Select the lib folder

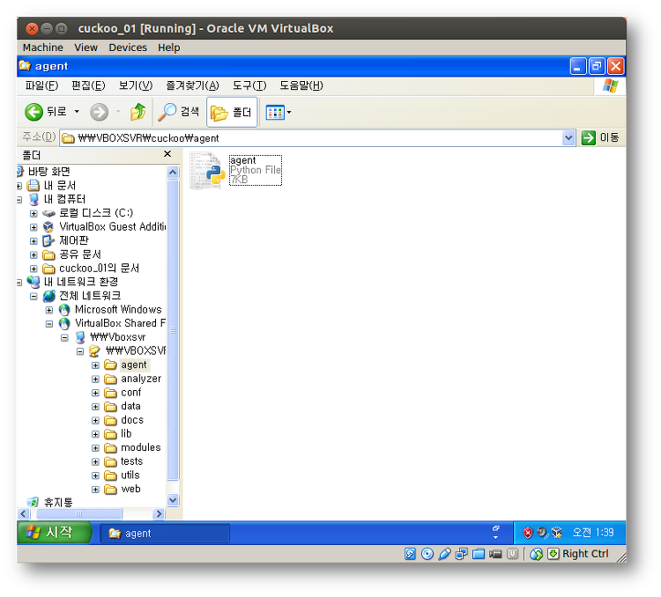[x=126, y=433]
